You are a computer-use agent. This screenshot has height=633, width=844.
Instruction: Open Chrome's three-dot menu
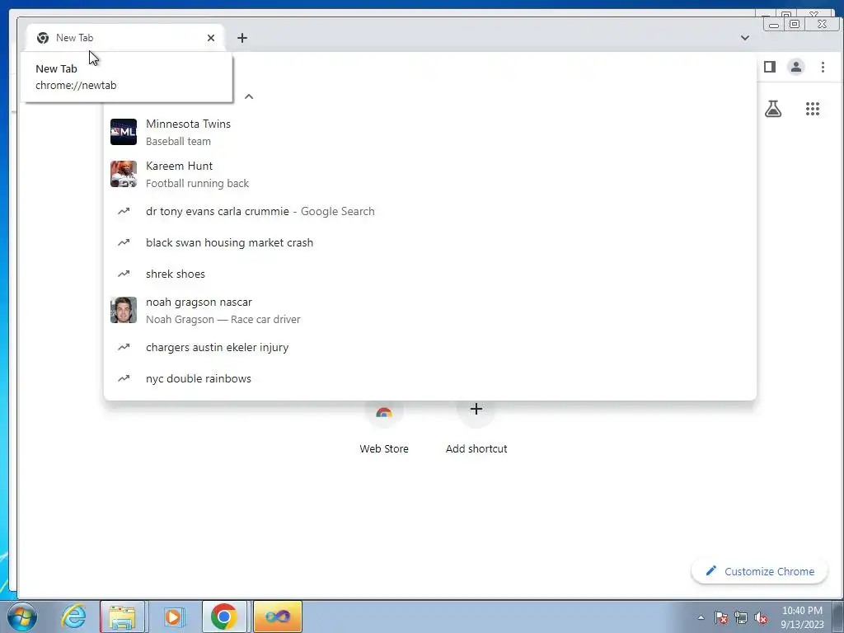pyautogui.click(x=823, y=67)
